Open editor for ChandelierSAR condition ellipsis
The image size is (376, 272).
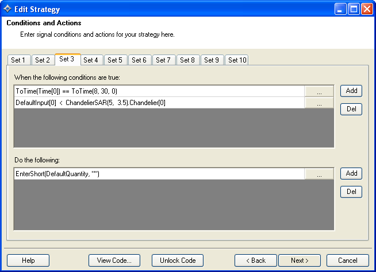point(319,103)
